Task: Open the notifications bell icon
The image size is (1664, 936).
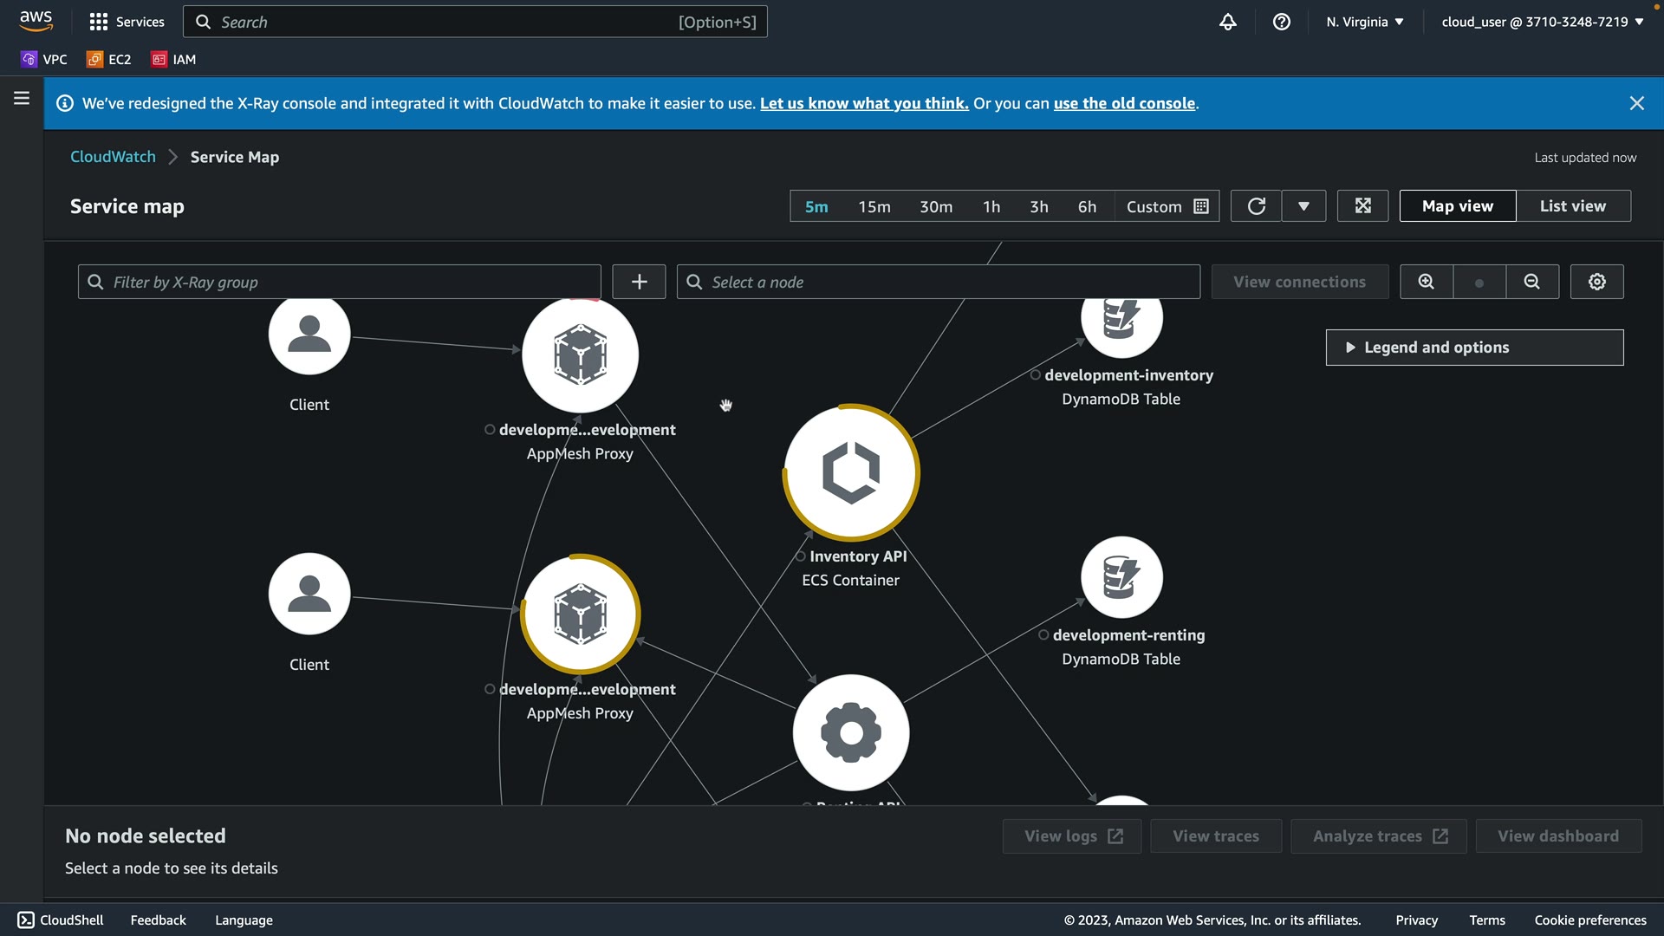Action: [x=1227, y=22]
